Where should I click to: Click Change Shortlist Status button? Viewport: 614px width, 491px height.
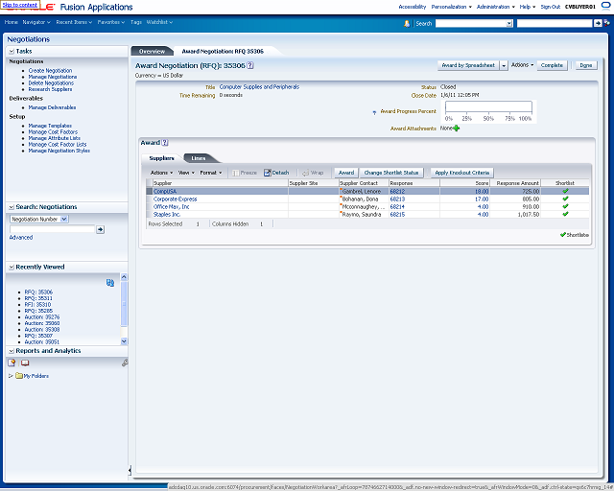click(x=391, y=173)
